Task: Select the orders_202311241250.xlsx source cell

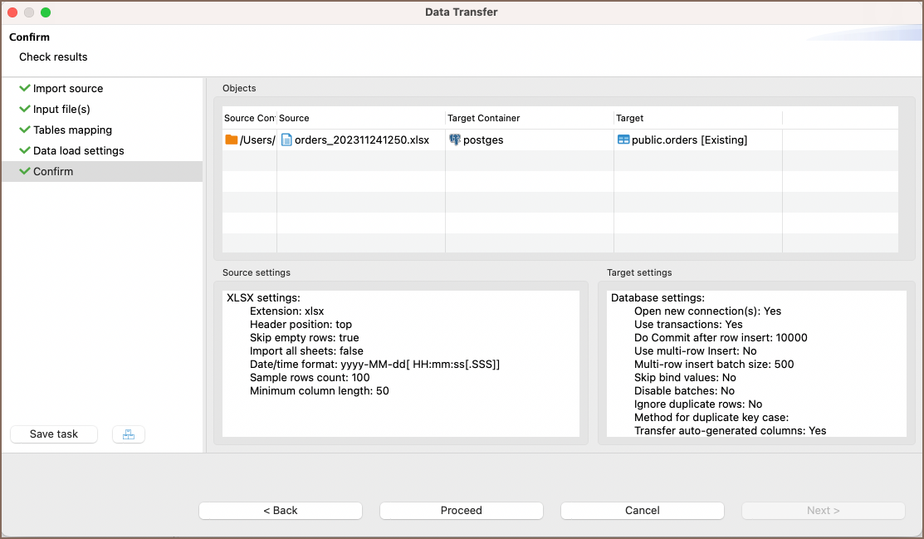Action: click(361, 140)
